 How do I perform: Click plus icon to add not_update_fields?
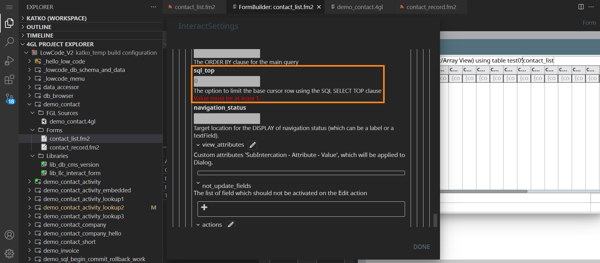point(204,208)
